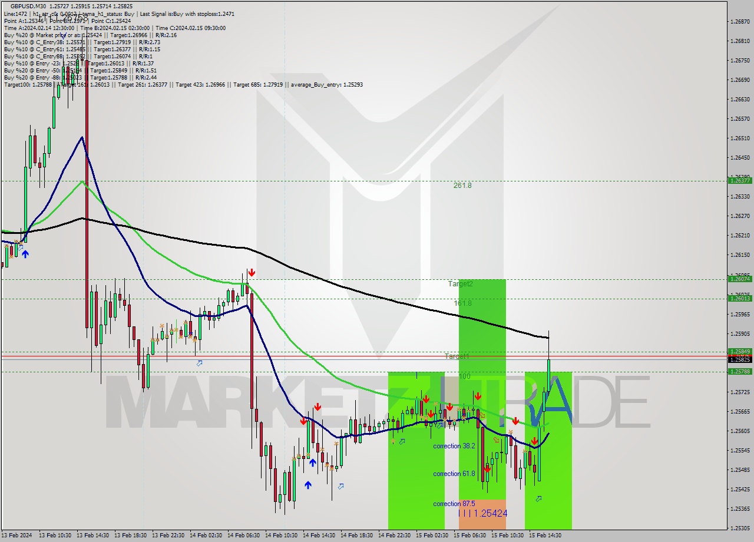Select the 'Buy %20 @ Entry -88' line

tap(80, 77)
